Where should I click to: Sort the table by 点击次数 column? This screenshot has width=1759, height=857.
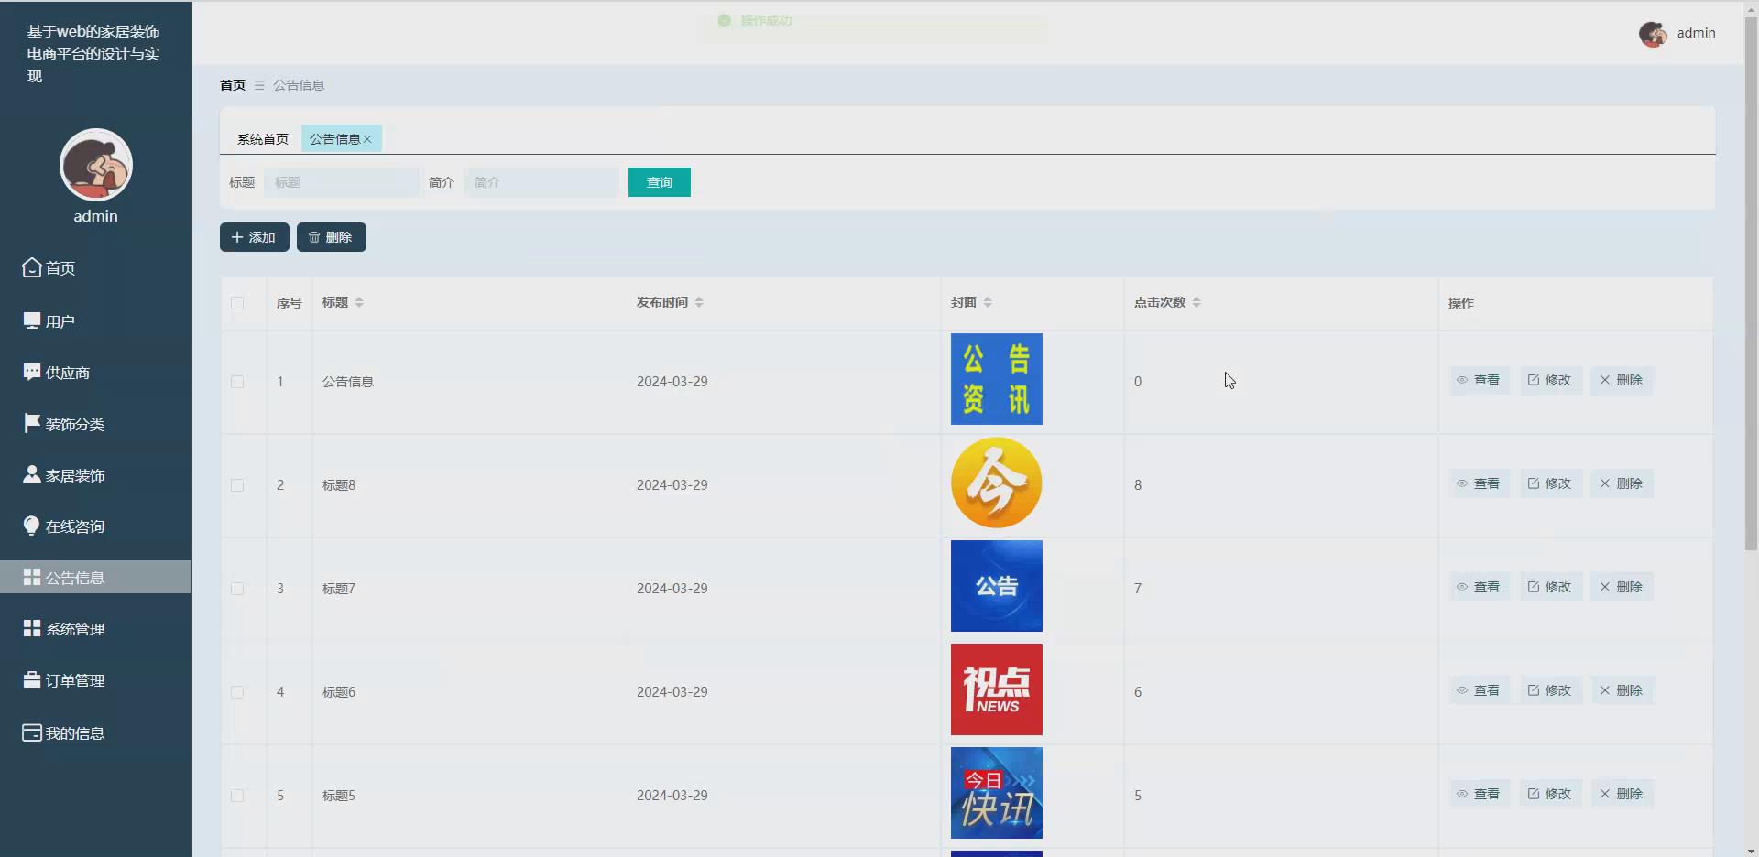click(1196, 302)
